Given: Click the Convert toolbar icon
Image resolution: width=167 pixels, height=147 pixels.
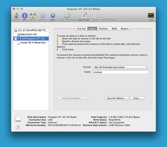Looking at the screenshot, I should (x=95, y=15).
